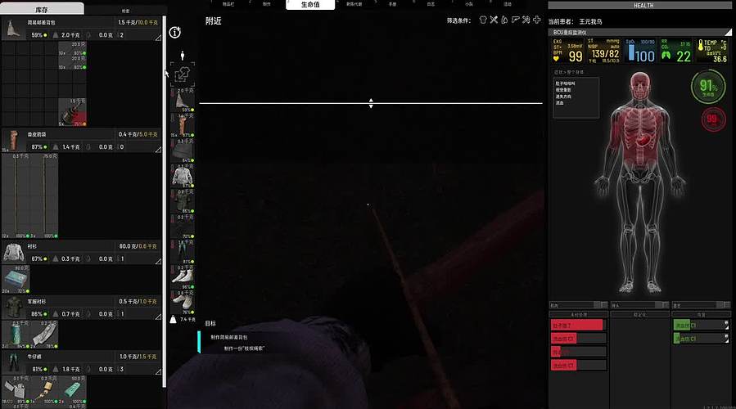Click the item info circle icon

point(174,33)
